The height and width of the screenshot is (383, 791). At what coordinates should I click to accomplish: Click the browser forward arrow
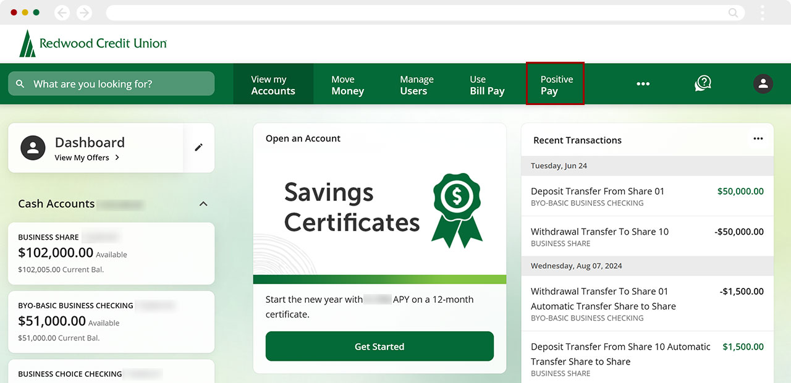click(x=84, y=12)
